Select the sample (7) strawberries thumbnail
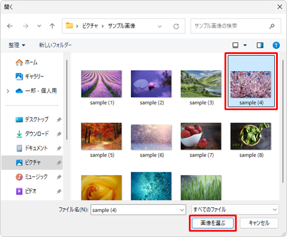The height and width of the screenshot is (237, 287). [x=201, y=136]
